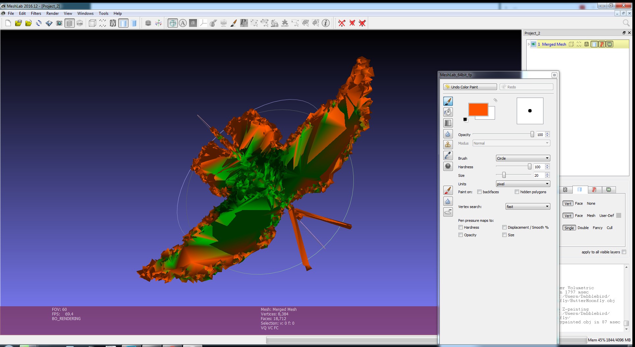This screenshot has width=635, height=347.
Task: Click the Undo Color Paint button
Action: click(470, 87)
